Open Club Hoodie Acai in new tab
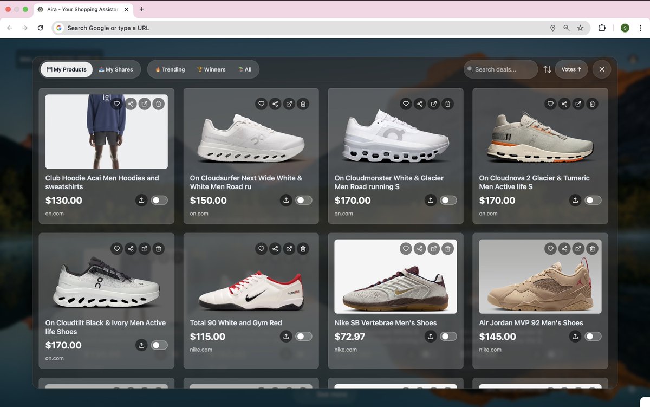650x407 pixels. [x=145, y=104]
